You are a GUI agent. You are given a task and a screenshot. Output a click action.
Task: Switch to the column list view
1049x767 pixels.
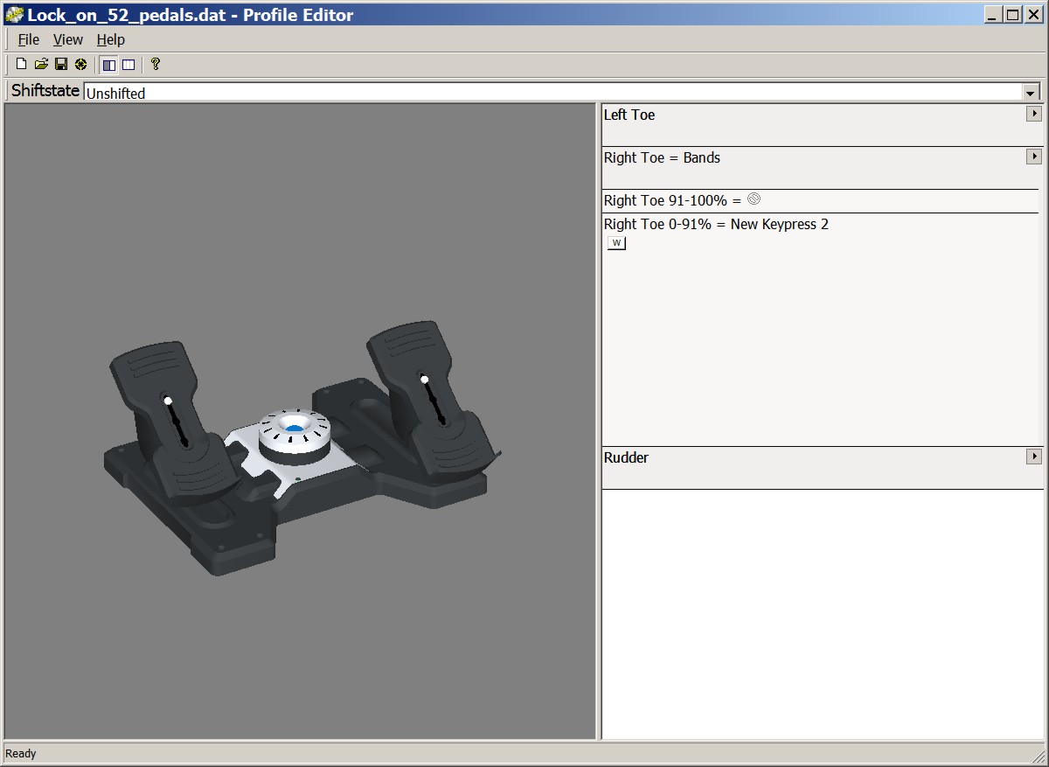(129, 64)
